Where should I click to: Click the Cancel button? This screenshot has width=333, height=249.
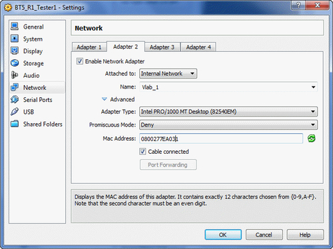click(264, 234)
